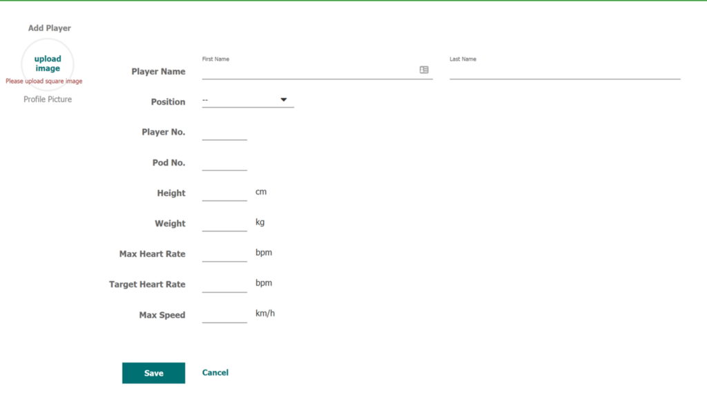Click the 'Please upload square image' warning
Image resolution: width=707 pixels, height=406 pixels.
point(43,81)
